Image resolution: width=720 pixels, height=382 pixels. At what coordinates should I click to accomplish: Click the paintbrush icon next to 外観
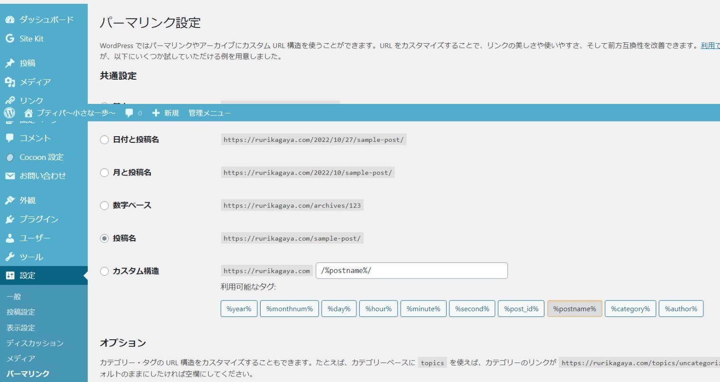(x=10, y=200)
